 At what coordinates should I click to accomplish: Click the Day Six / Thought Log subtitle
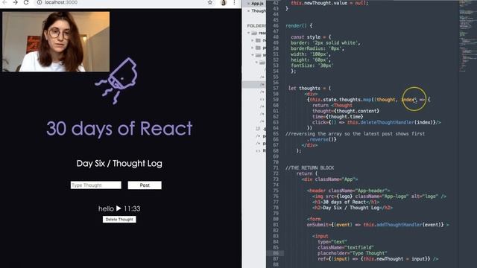coord(119,164)
